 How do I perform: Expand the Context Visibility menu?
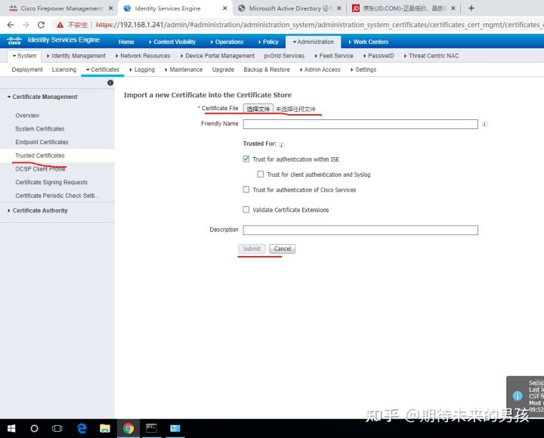(x=172, y=42)
